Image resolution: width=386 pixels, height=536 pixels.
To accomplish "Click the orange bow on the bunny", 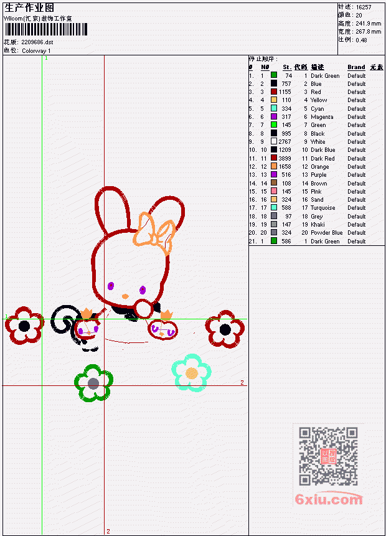I will tap(154, 233).
